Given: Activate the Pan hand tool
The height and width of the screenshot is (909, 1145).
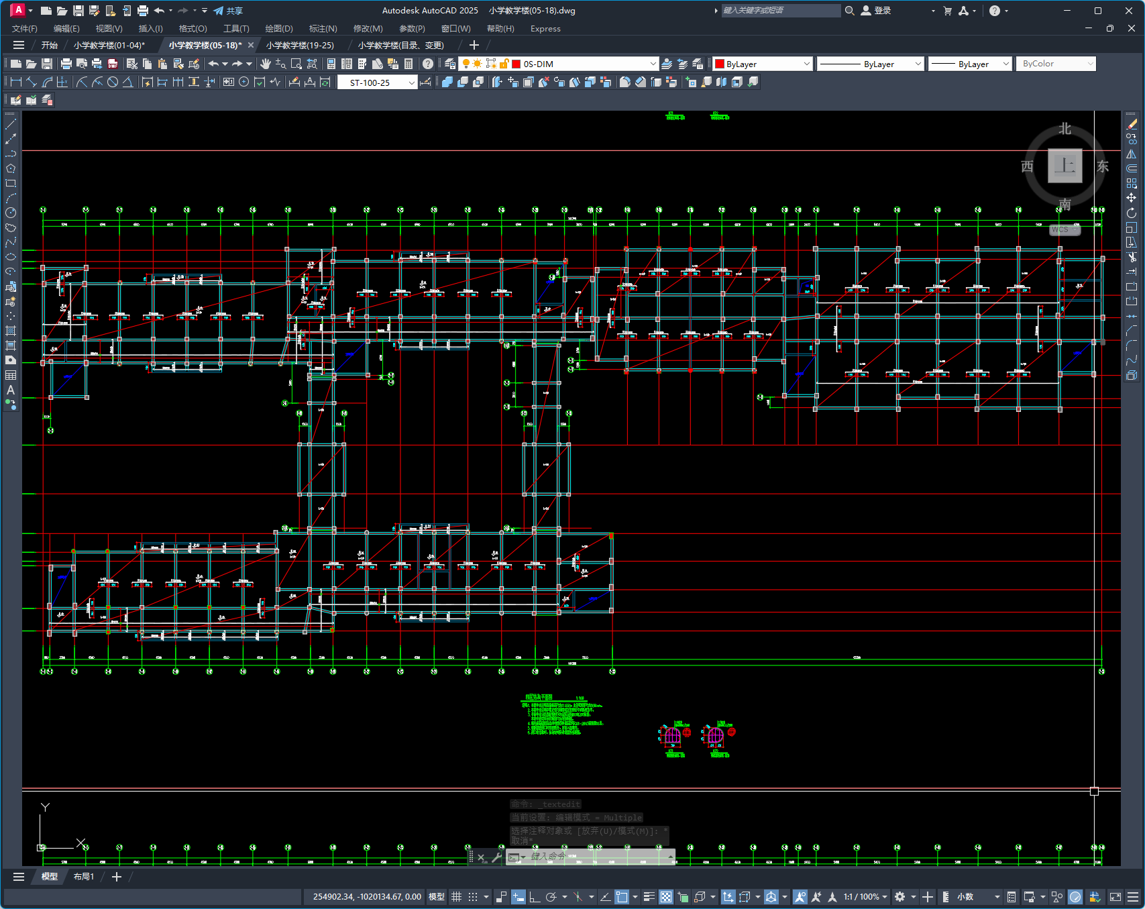Looking at the screenshot, I should (x=266, y=64).
